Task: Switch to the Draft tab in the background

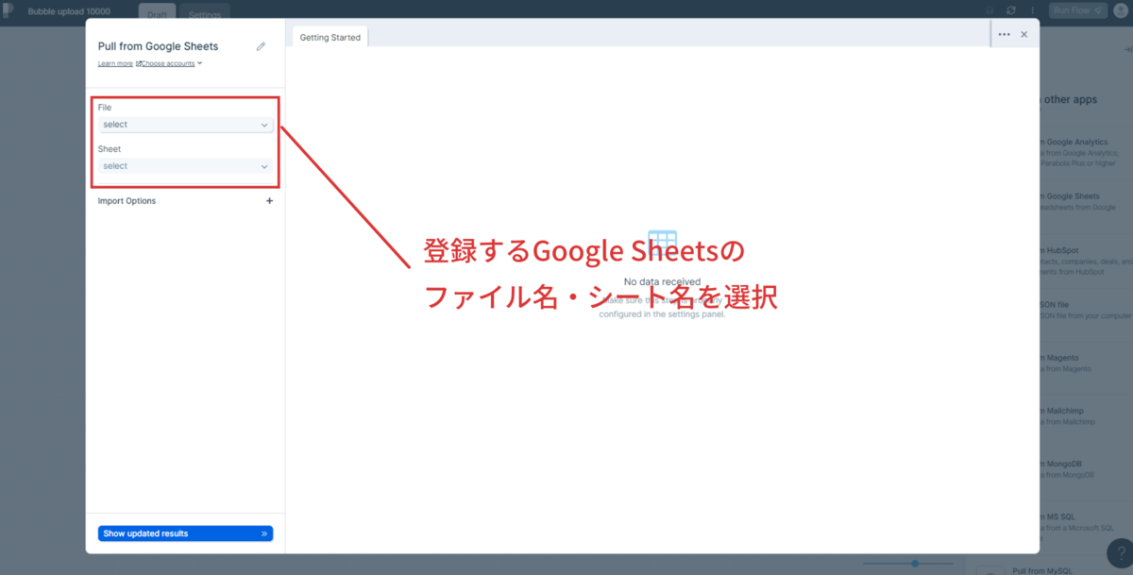Action: pyautogui.click(x=157, y=13)
